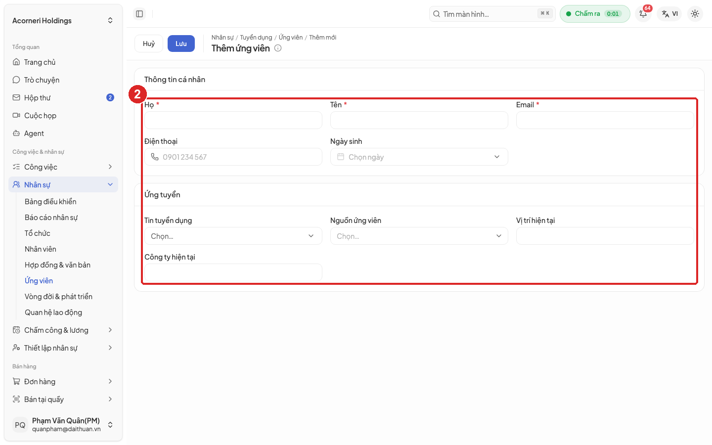Screen dimensions: 712x445
Task: Follow the Tuyển dụng breadcrumb link
Action: pos(256,38)
